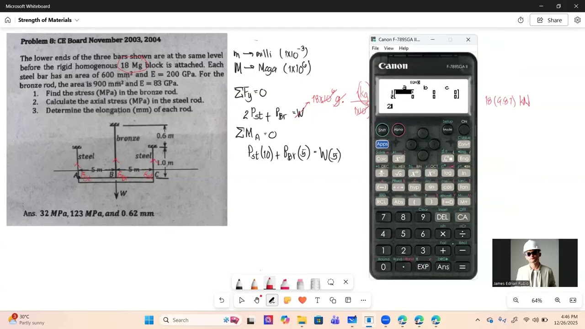
Task: Open more whiteboard toolbar options
Action: (x=363, y=300)
